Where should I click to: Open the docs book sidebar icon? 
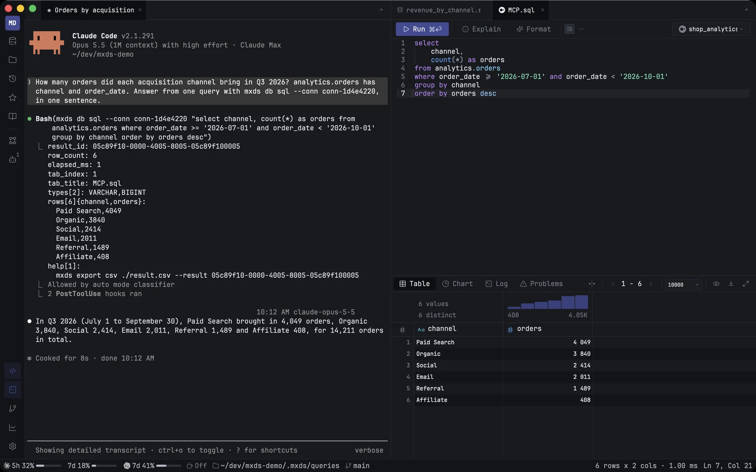pyautogui.click(x=13, y=116)
